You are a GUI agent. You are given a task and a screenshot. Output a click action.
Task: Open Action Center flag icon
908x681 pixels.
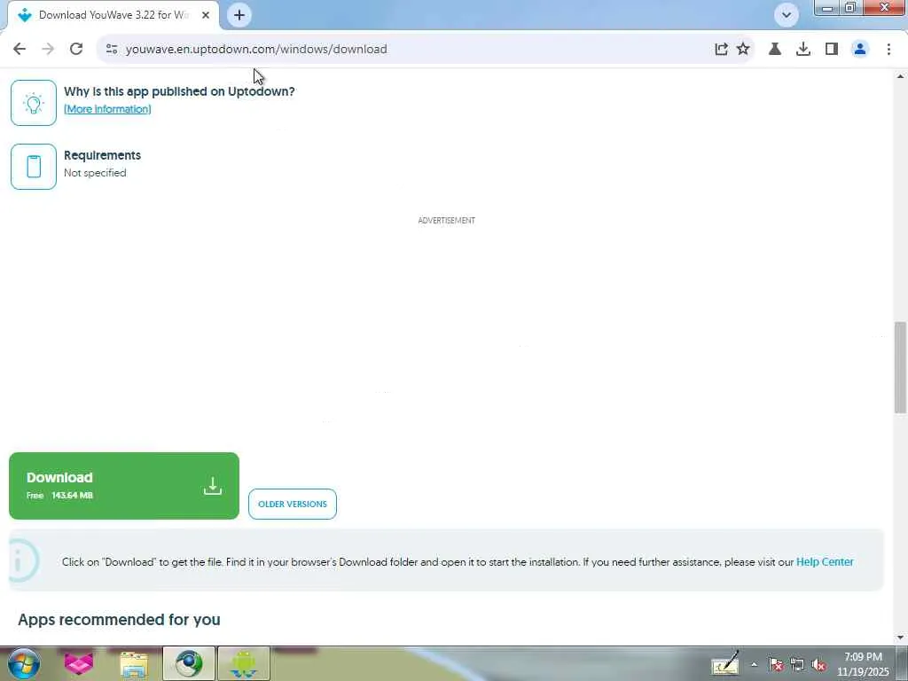(x=776, y=665)
